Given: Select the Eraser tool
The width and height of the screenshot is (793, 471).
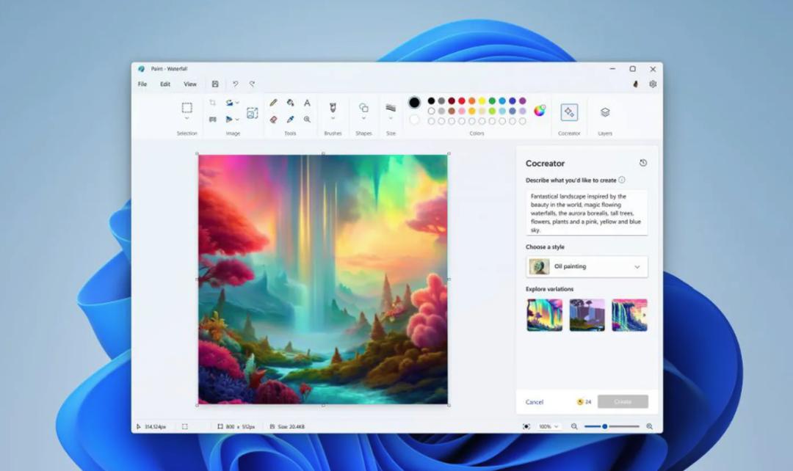Looking at the screenshot, I should (273, 120).
